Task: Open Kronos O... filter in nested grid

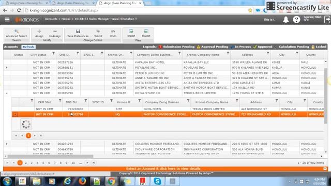Action: click(x=139, y=101)
